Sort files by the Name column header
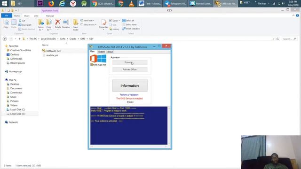The height and width of the screenshot is (169, 301). 45,45
